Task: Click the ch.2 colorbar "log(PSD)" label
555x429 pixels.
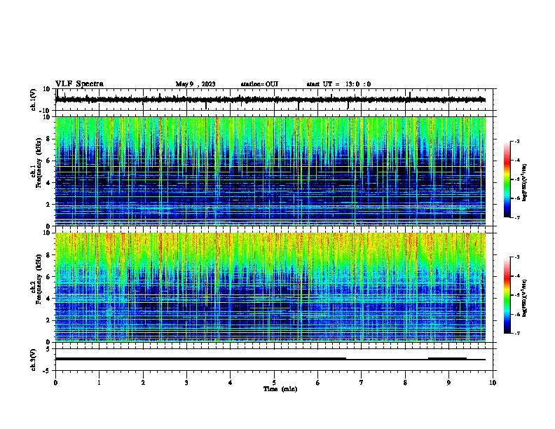Action: point(524,299)
